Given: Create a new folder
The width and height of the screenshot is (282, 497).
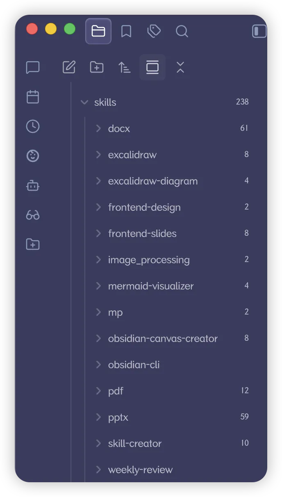Looking at the screenshot, I should tap(97, 67).
